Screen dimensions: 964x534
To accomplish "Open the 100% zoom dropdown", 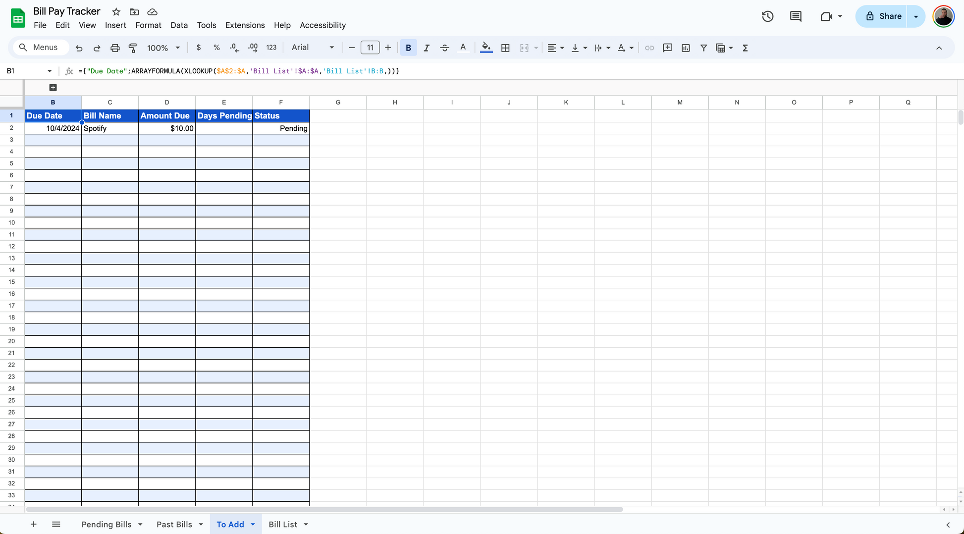I will pos(163,48).
